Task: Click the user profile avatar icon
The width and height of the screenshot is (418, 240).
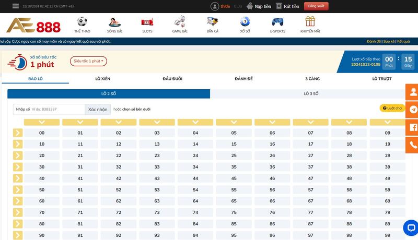Action: pyautogui.click(x=215, y=6)
